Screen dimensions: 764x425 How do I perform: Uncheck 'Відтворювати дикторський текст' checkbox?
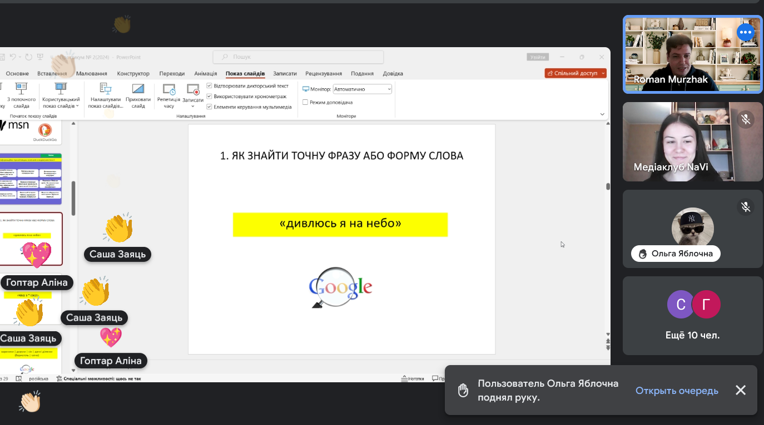click(210, 86)
